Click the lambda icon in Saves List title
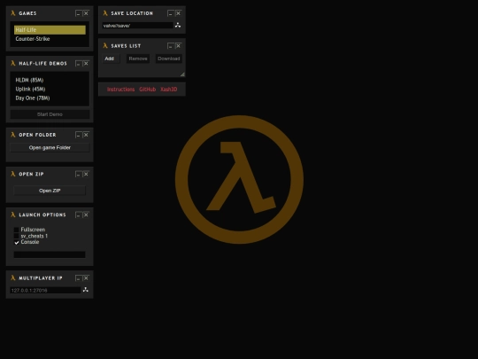The height and width of the screenshot is (359, 478). [x=105, y=46]
